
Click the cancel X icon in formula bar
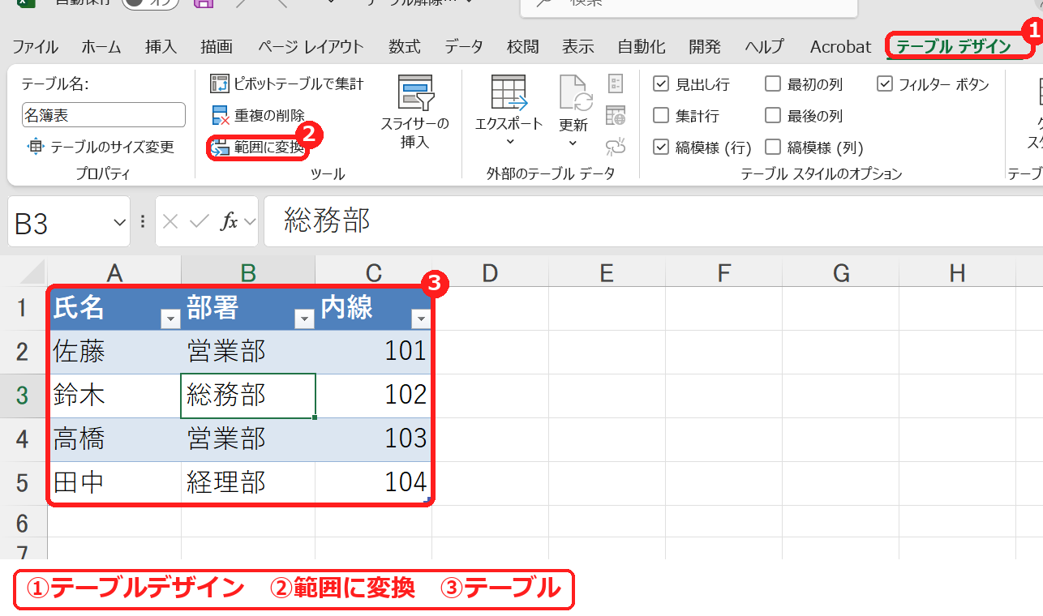(170, 221)
